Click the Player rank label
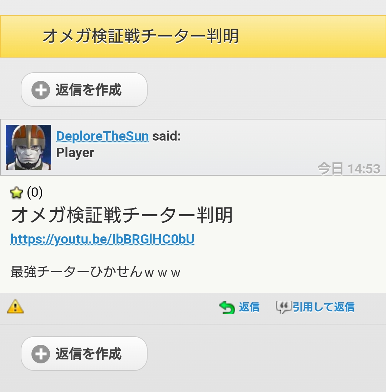This screenshot has width=386, height=392. point(75,153)
